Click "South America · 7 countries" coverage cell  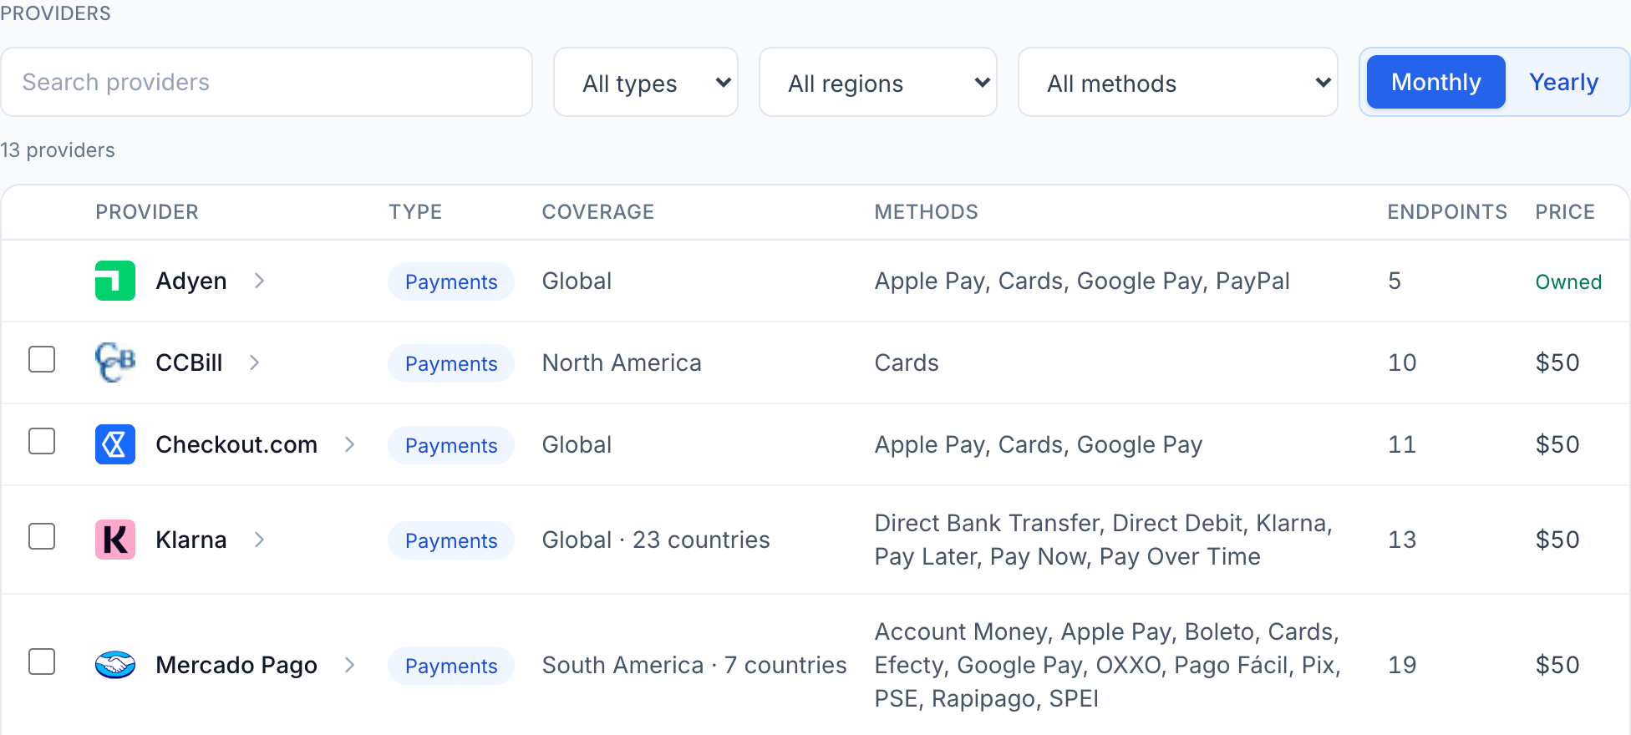pyautogui.click(x=694, y=665)
